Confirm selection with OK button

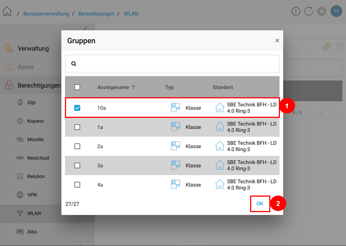pyautogui.click(x=260, y=204)
